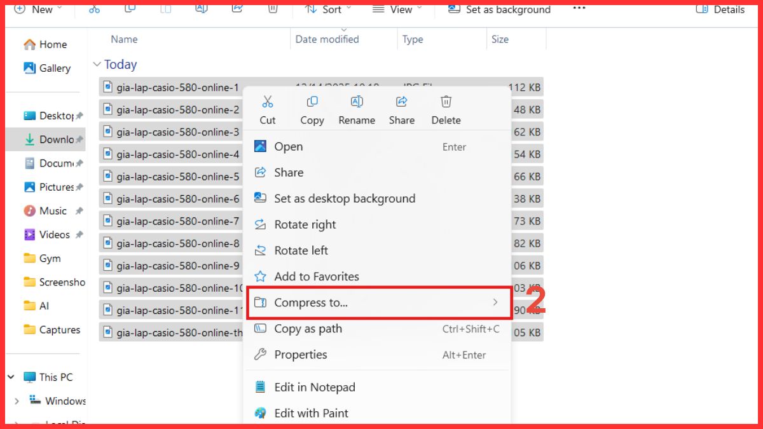Select Copy as path from the menu
Image resolution: width=763 pixels, height=429 pixels.
click(308, 329)
